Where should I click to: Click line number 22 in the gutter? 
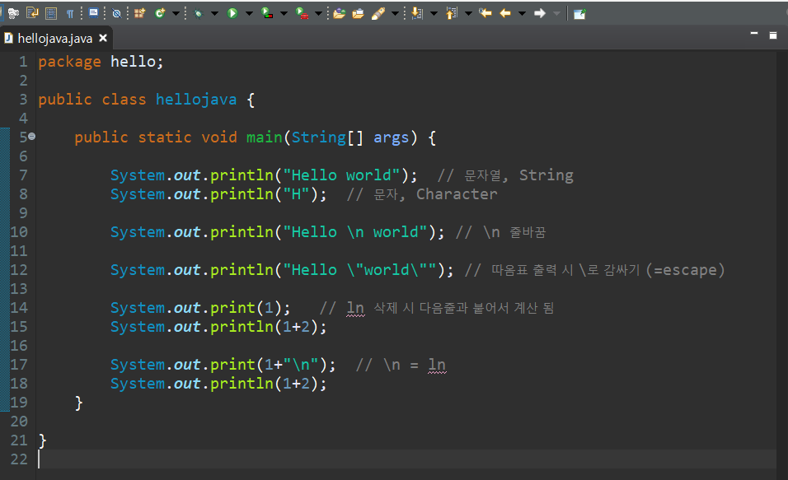coord(19,459)
